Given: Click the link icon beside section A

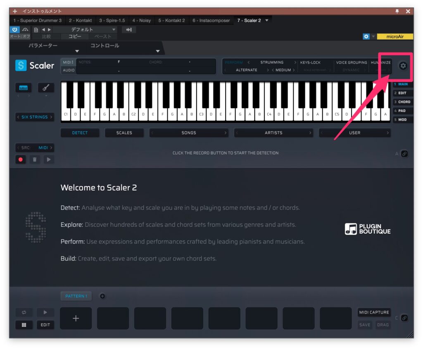Looking at the screenshot, I should coord(404,154).
